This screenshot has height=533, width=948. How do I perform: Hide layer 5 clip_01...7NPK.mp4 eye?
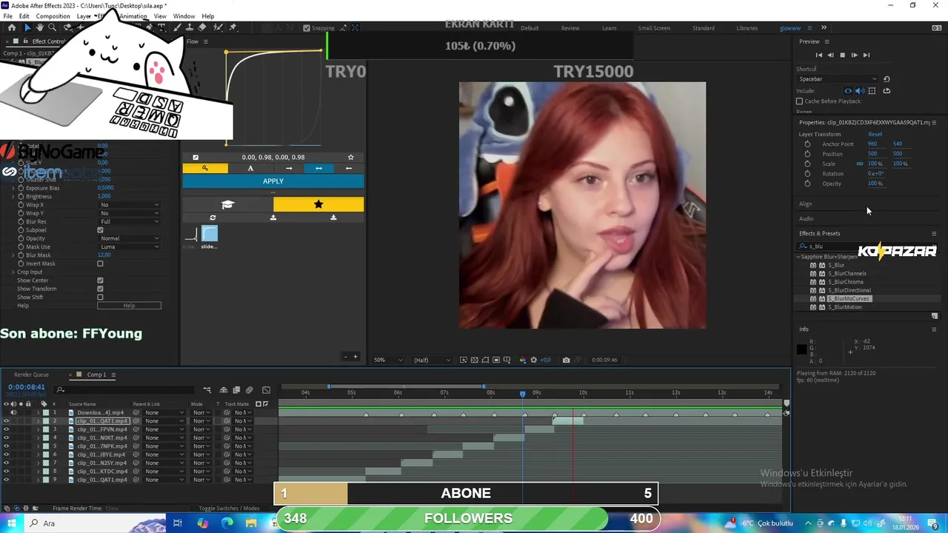coord(6,446)
